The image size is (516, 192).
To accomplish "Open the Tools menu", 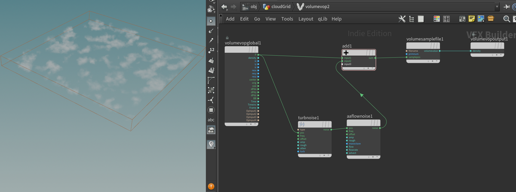I will [287, 19].
